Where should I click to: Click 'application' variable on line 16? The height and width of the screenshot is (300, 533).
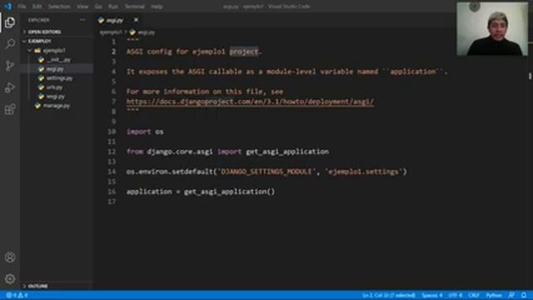coord(149,192)
